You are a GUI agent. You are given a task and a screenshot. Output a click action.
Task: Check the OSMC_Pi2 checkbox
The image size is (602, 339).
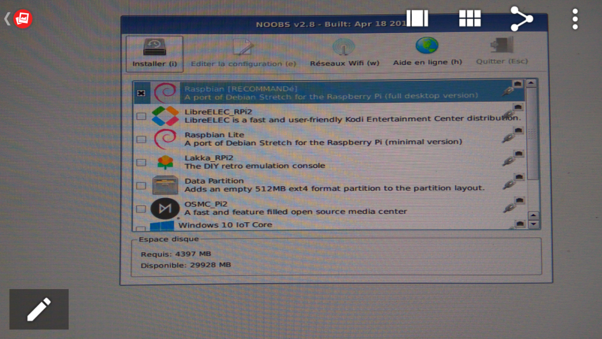click(x=141, y=209)
